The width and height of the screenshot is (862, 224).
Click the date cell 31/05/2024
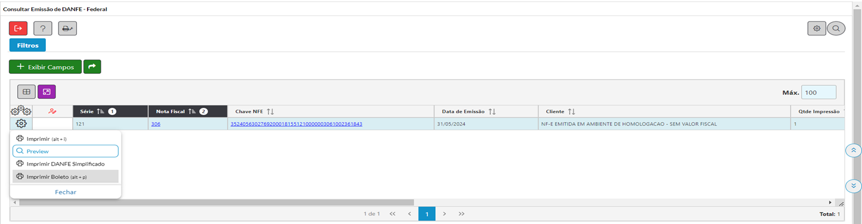click(486, 124)
